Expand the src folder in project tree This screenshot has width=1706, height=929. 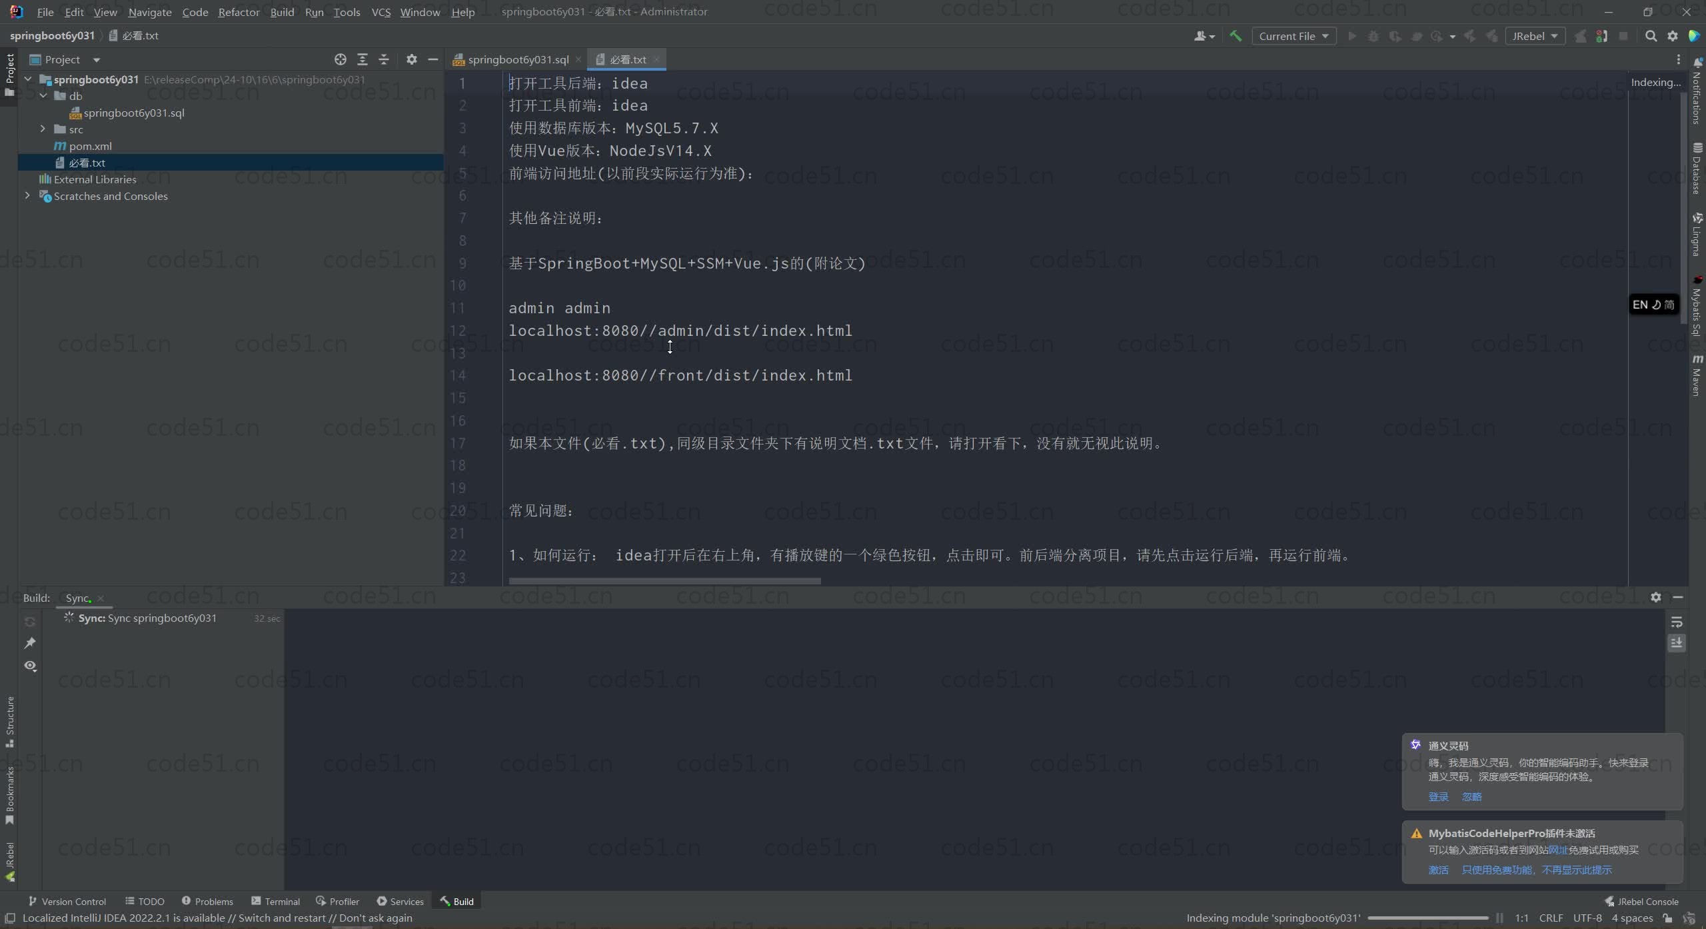click(x=43, y=129)
